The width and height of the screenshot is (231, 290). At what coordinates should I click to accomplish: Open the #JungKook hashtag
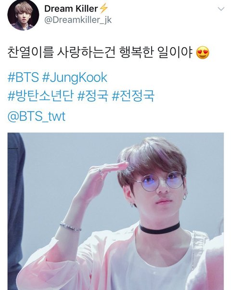click(75, 78)
